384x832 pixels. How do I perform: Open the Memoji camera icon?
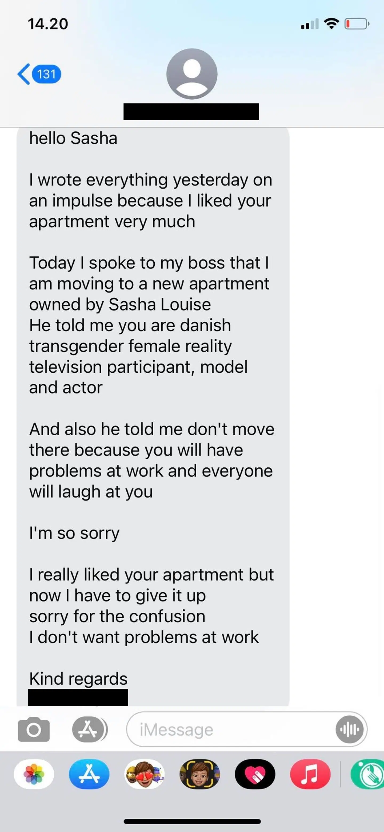[x=200, y=774]
